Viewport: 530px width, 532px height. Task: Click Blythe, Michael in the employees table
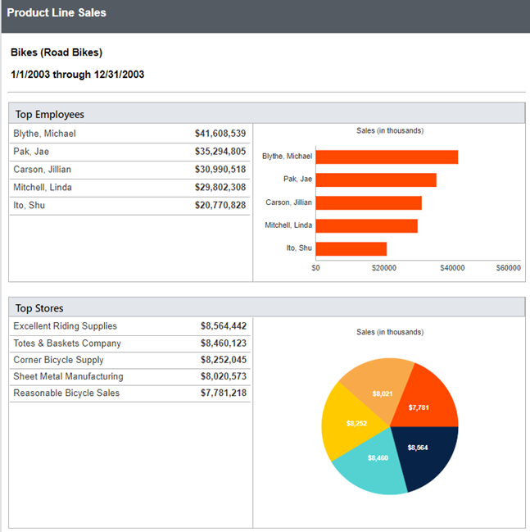tap(44, 134)
